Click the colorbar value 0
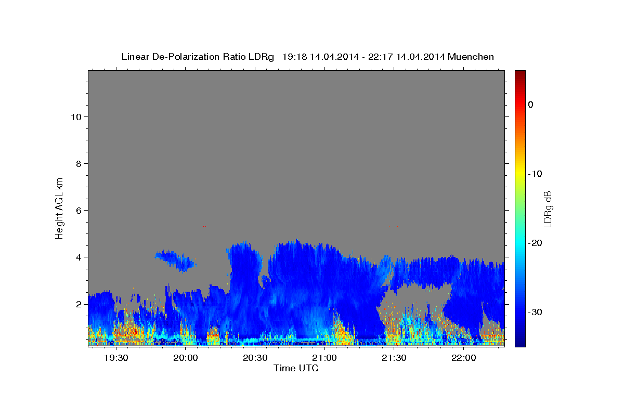 [x=530, y=105]
